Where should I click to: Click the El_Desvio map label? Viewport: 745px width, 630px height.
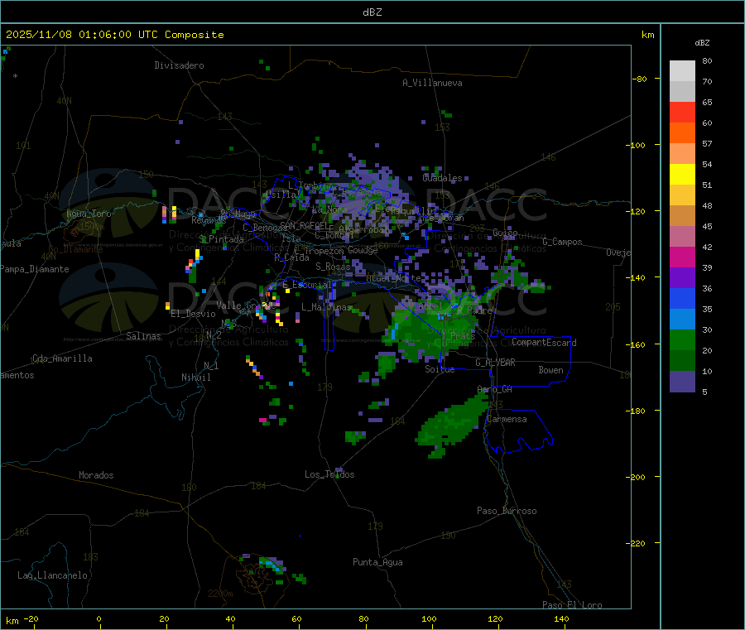click(193, 314)
